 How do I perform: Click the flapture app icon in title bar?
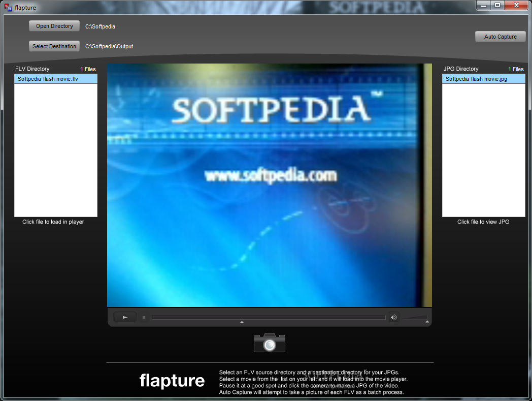(x=8, y=7)
